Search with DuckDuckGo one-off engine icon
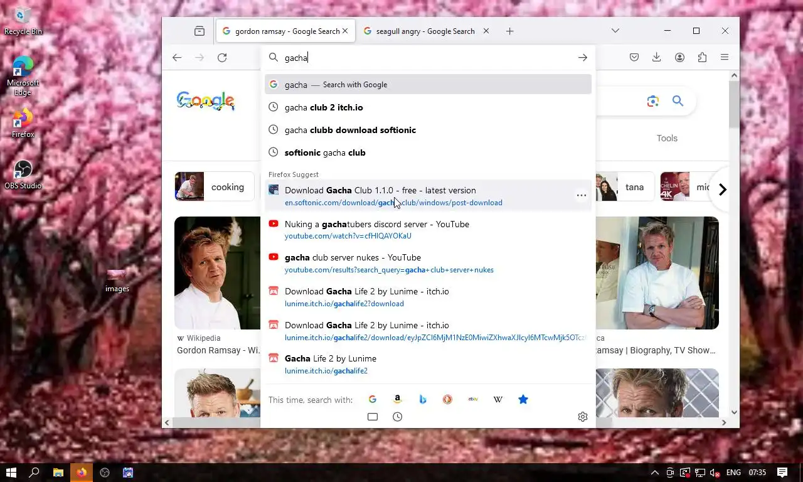Image resolution: width=803 pixels, height=482 pixels. pos(447,399)
